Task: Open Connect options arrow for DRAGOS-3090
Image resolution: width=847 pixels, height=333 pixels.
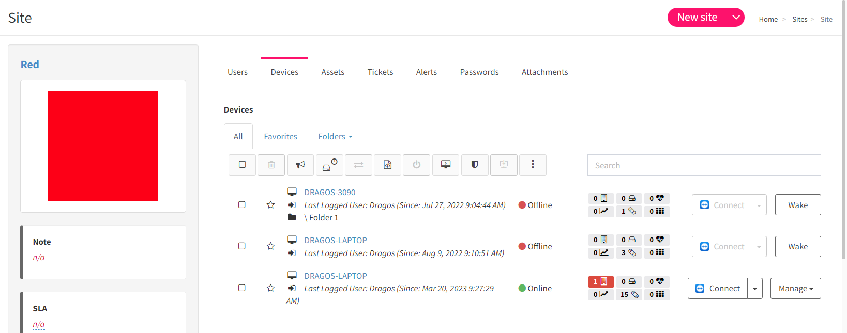Action: 759,205
